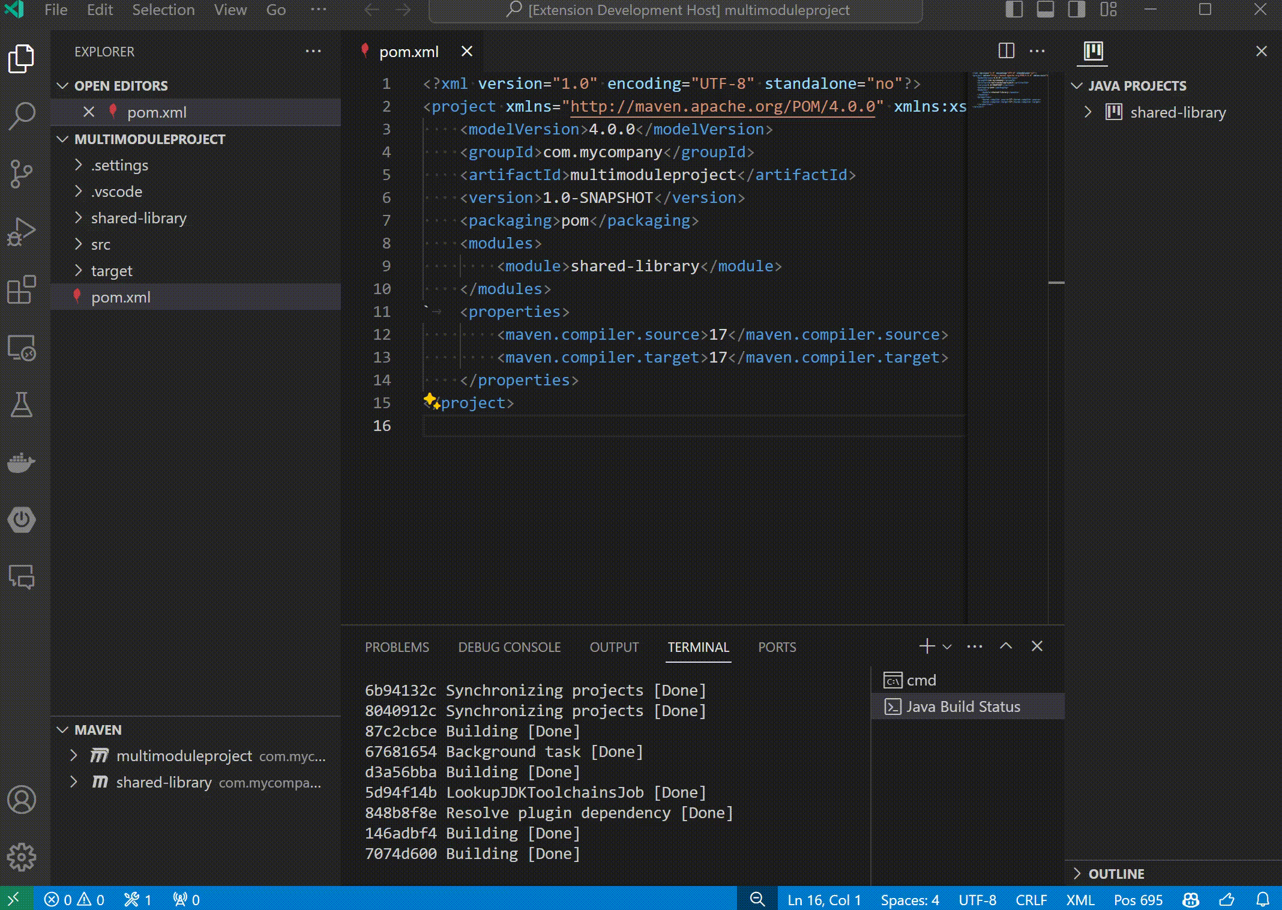Open the Search view

[22, 115]
